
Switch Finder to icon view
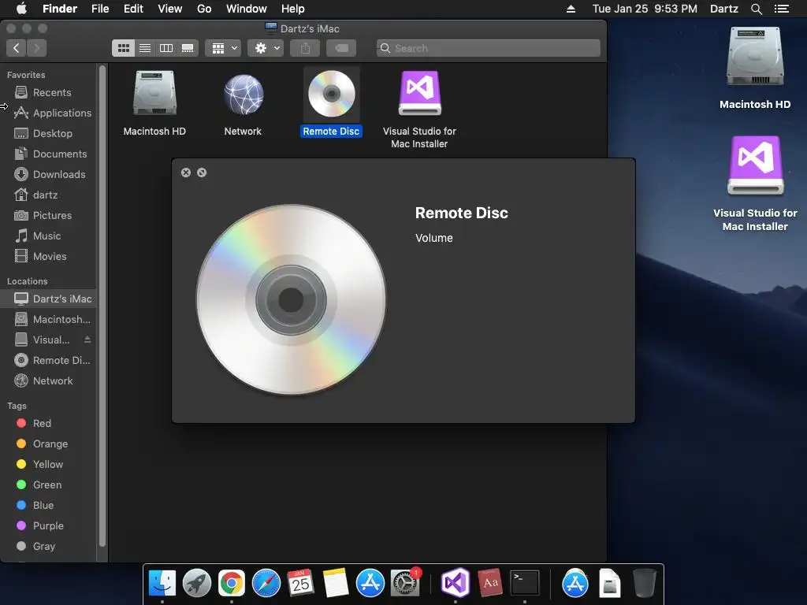point(124,48)
